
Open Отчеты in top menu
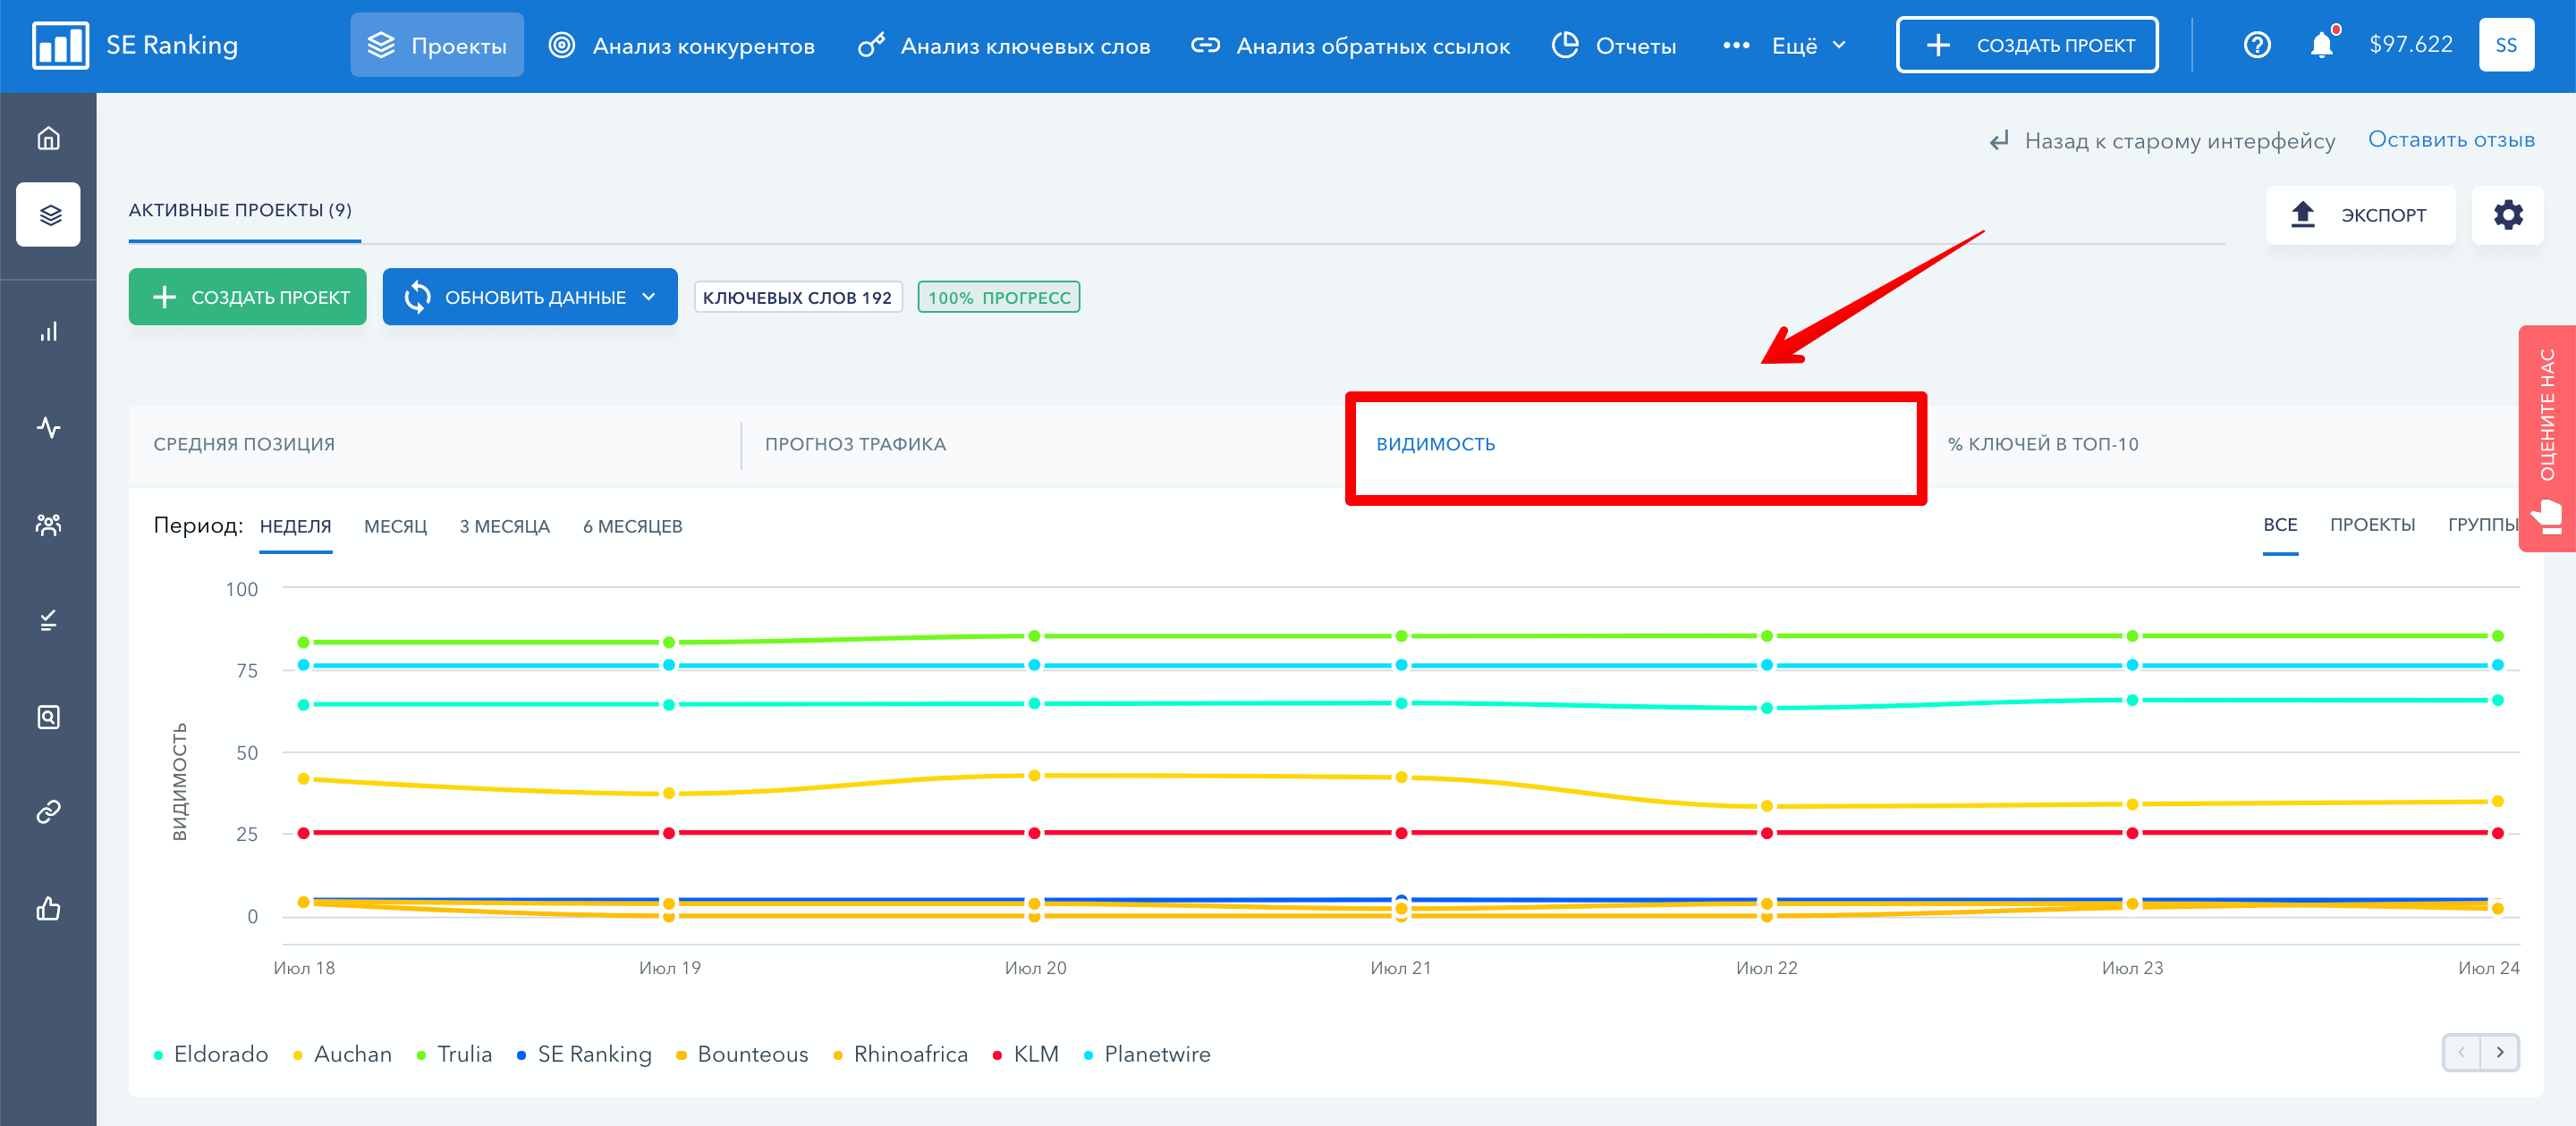(1614, 45)
